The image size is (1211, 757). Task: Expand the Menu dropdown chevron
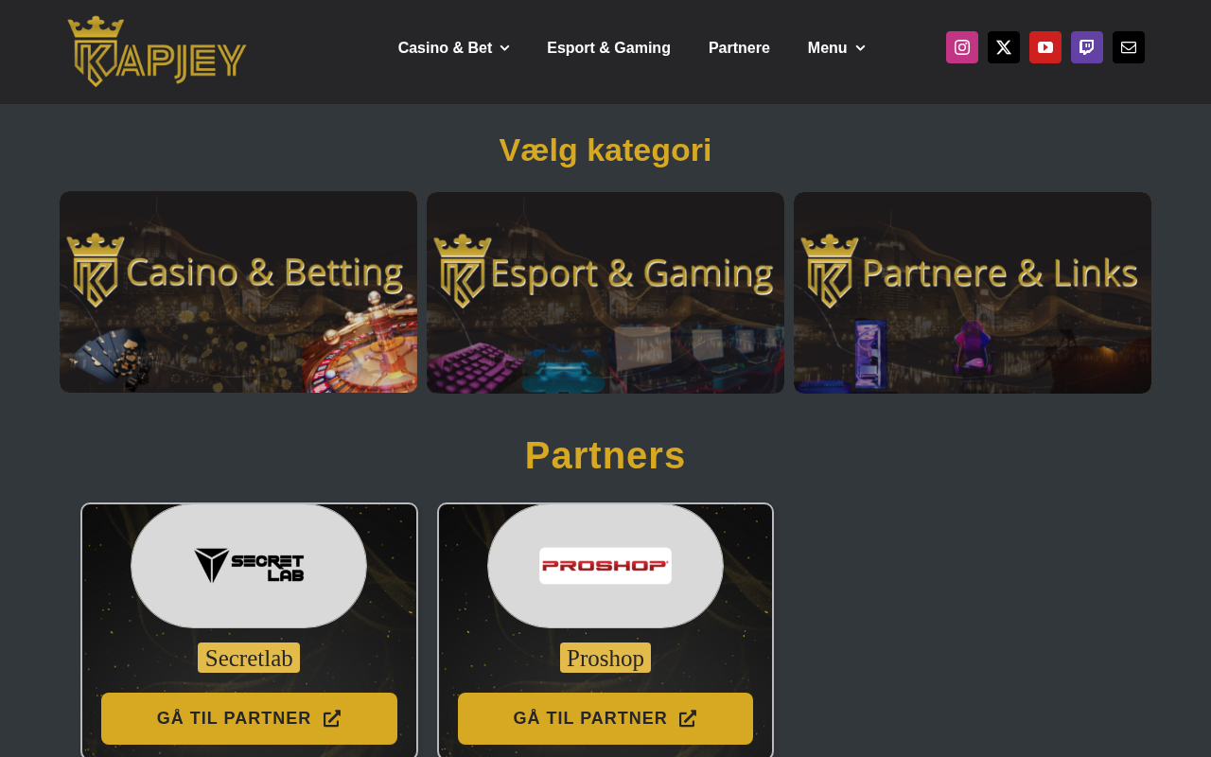tap(860, 48)
